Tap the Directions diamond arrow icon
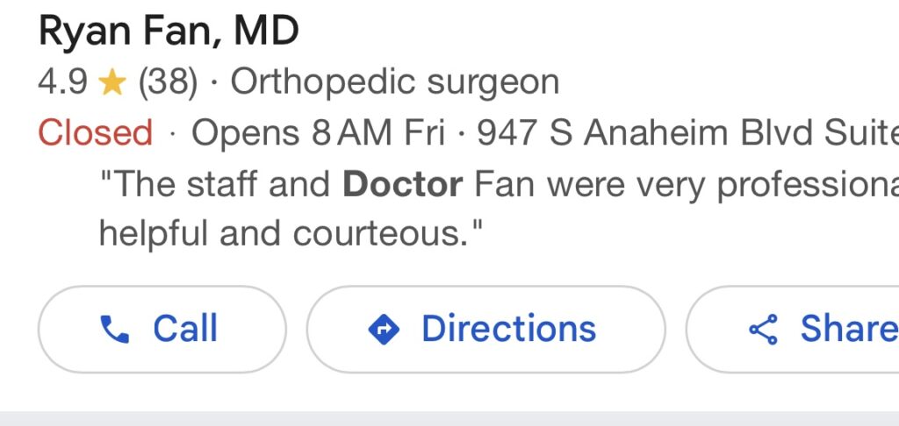 [x=384, y=330]
